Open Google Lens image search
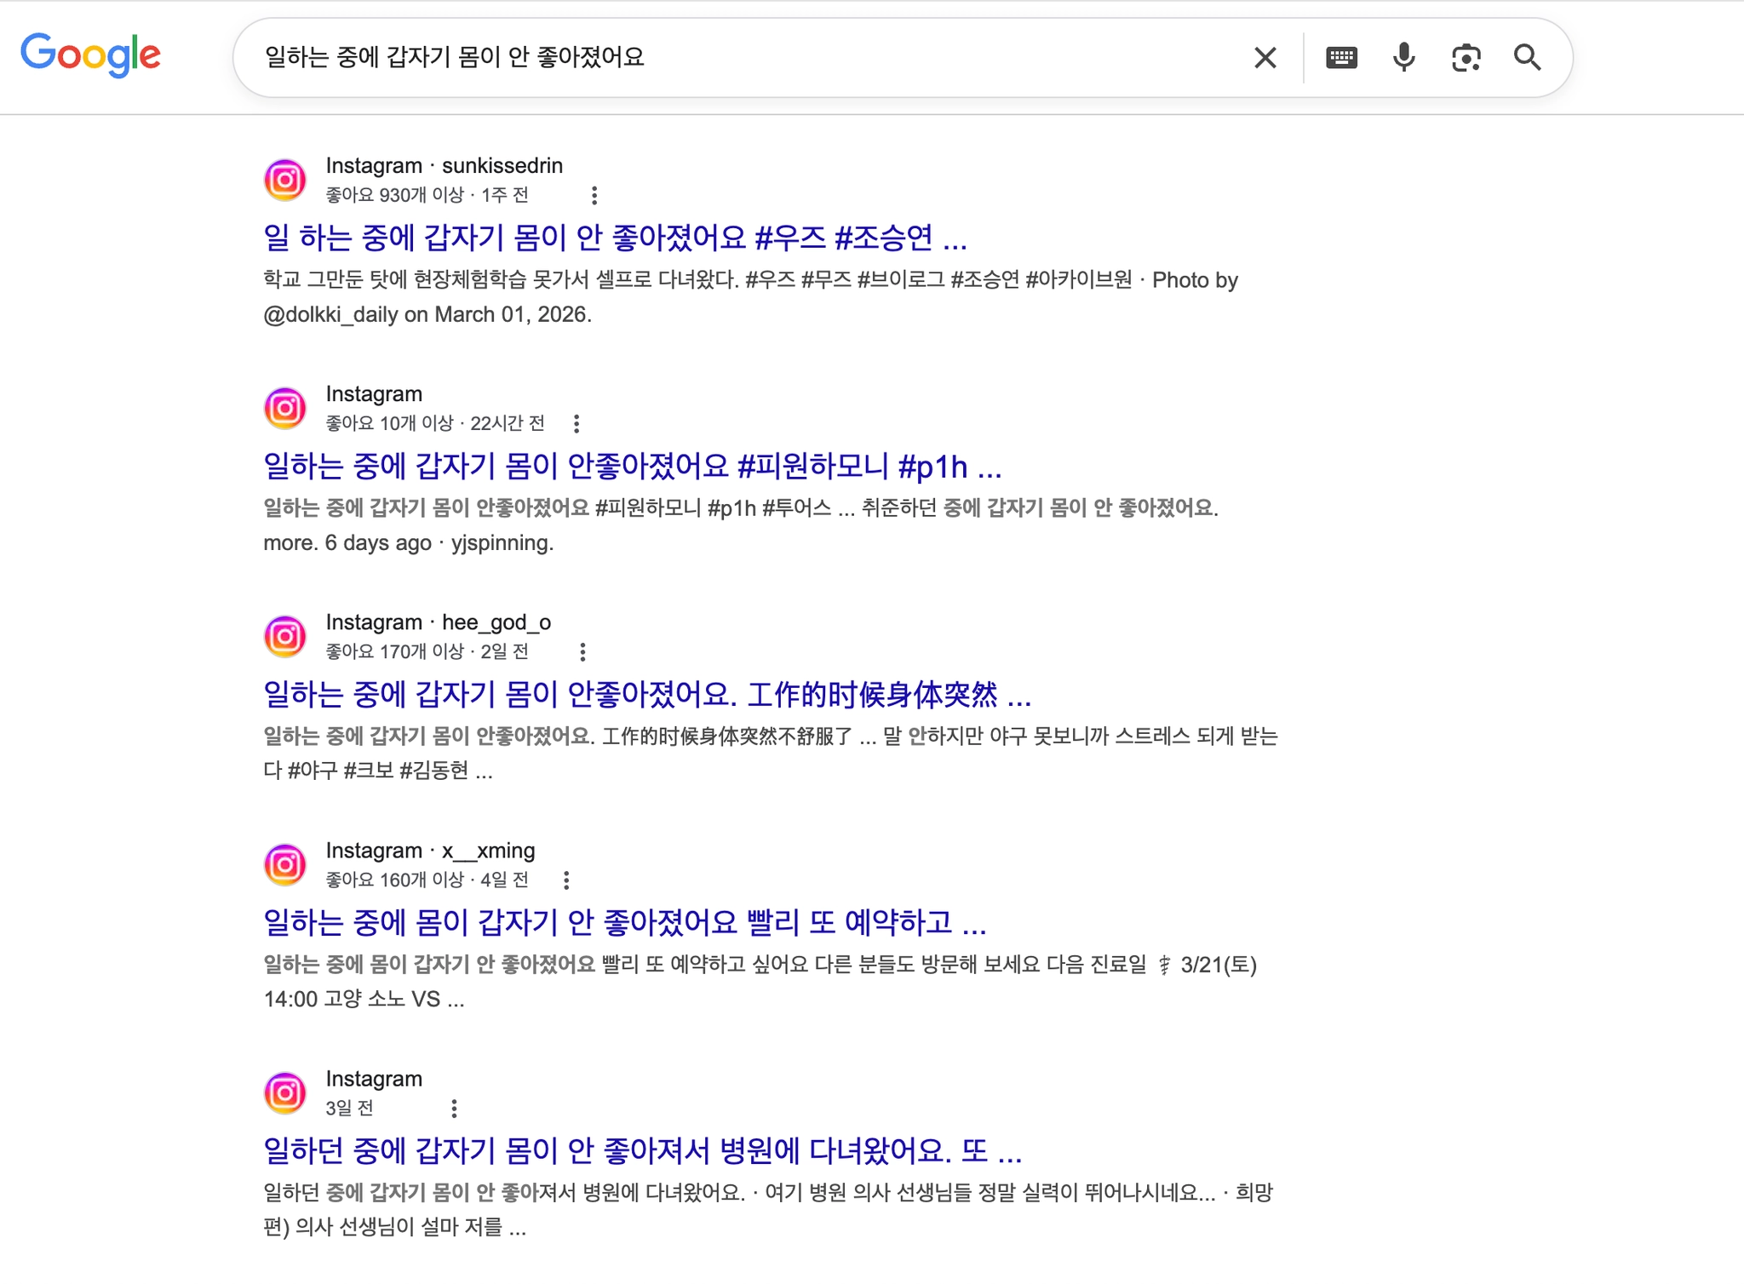 coord(1466,57)
